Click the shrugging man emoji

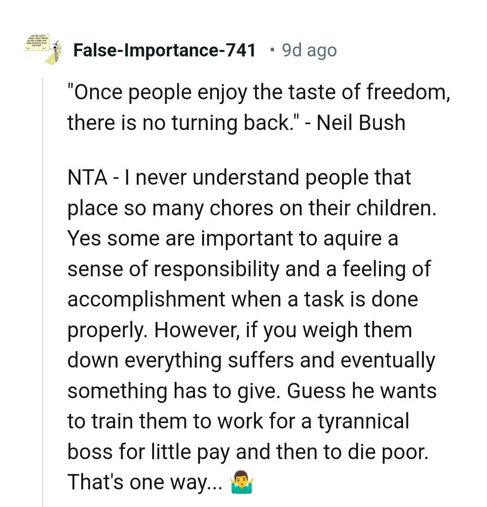click(x=241, y=484)
